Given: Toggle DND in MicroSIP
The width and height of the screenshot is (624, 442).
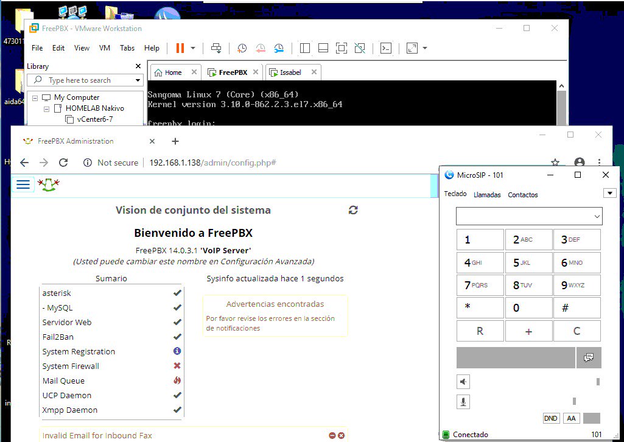Looking at the screenshot, I should pyautogui.click(x=551, y=418).
